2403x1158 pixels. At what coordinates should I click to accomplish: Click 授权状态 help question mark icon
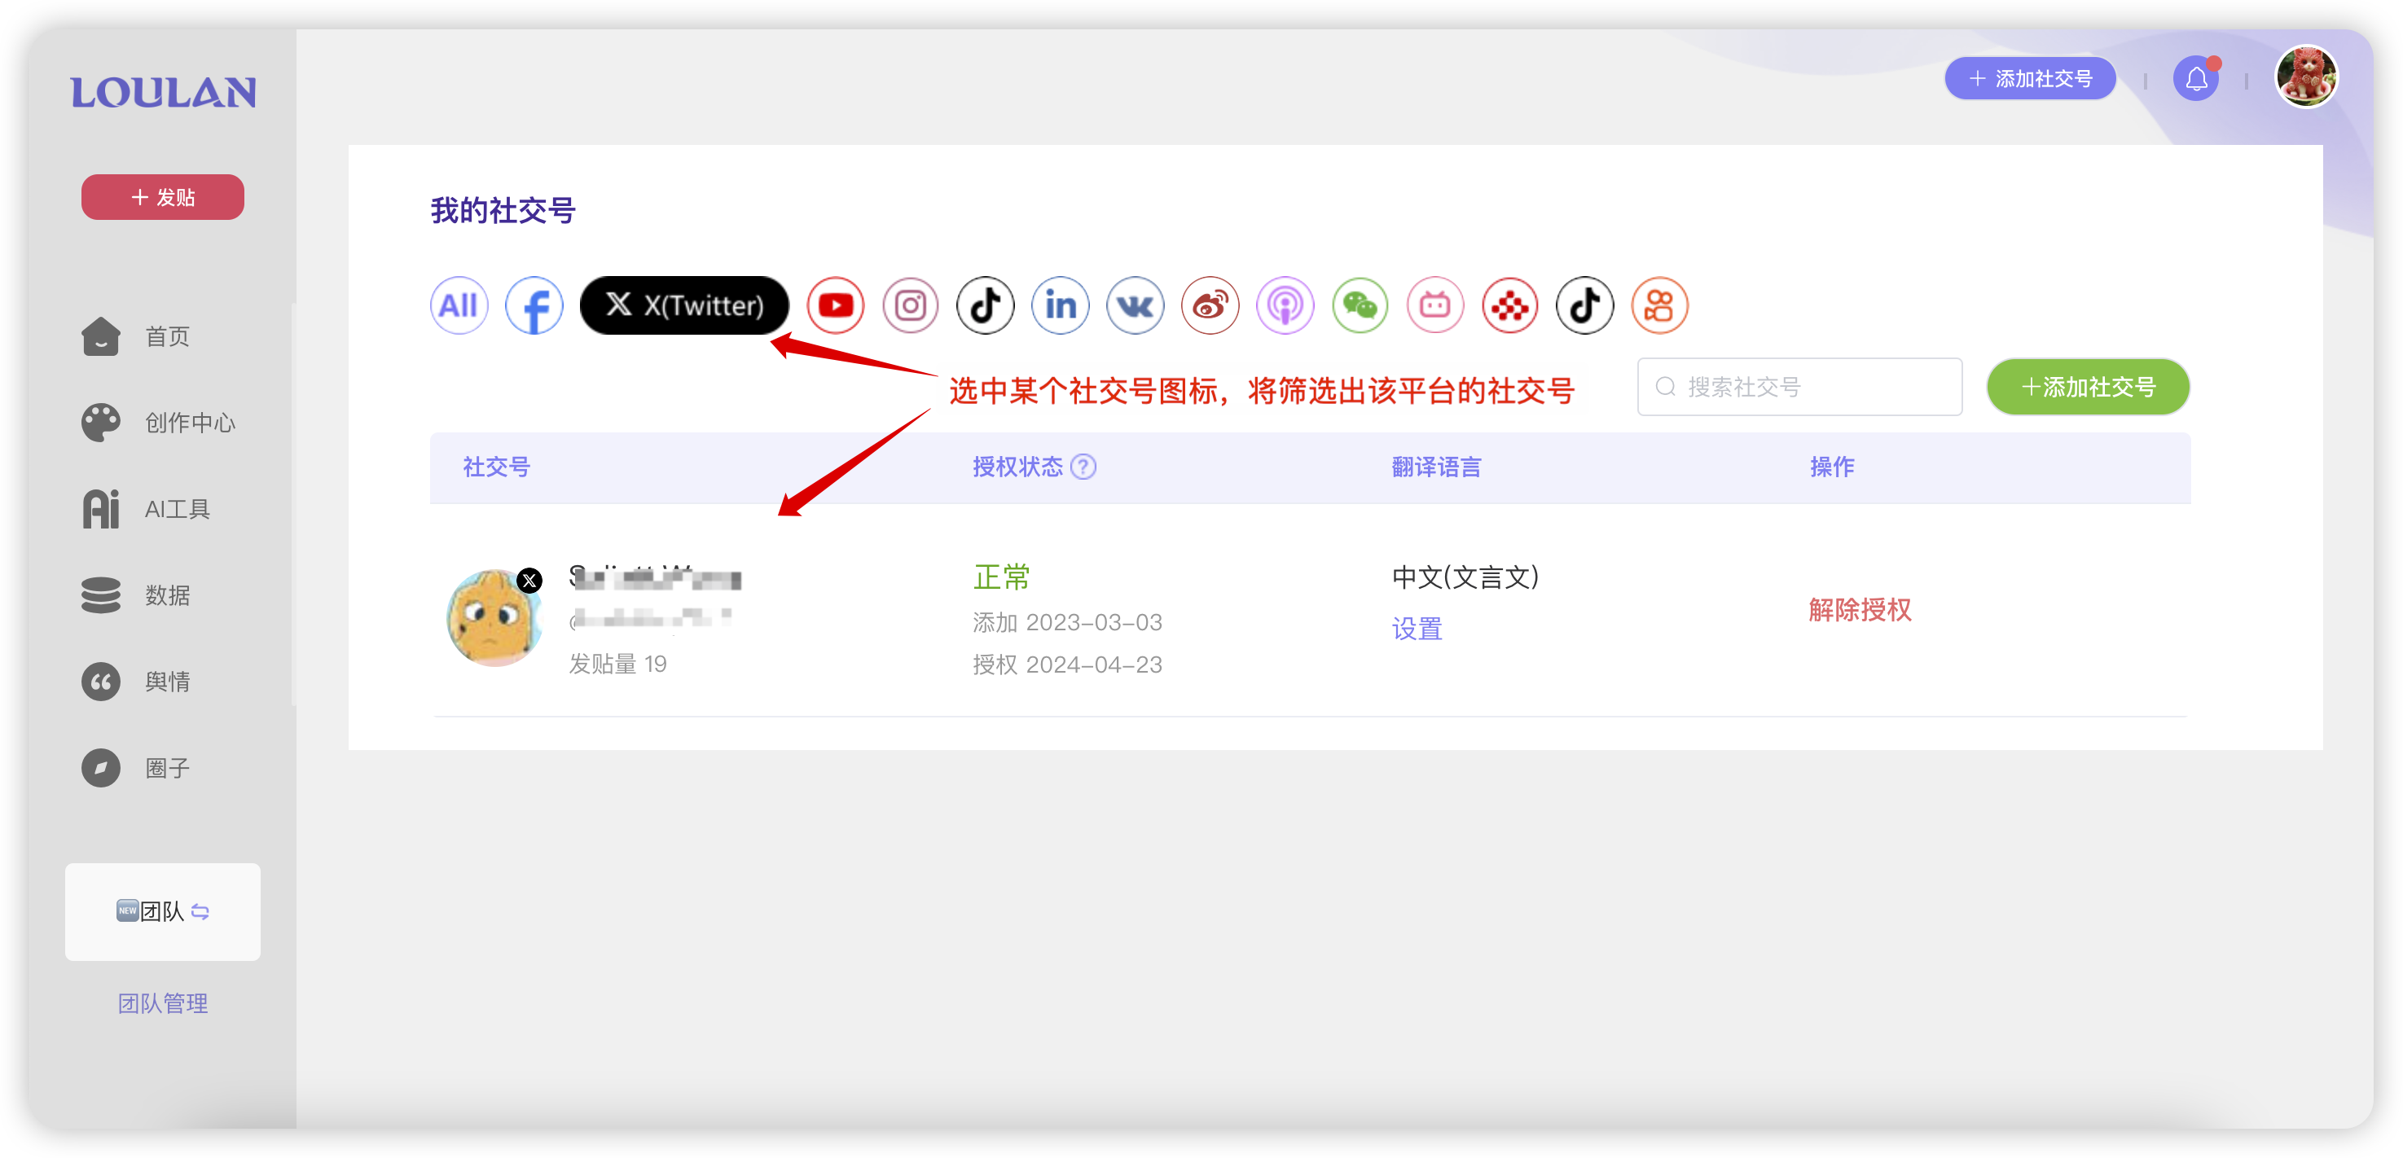click(1083, 466)
